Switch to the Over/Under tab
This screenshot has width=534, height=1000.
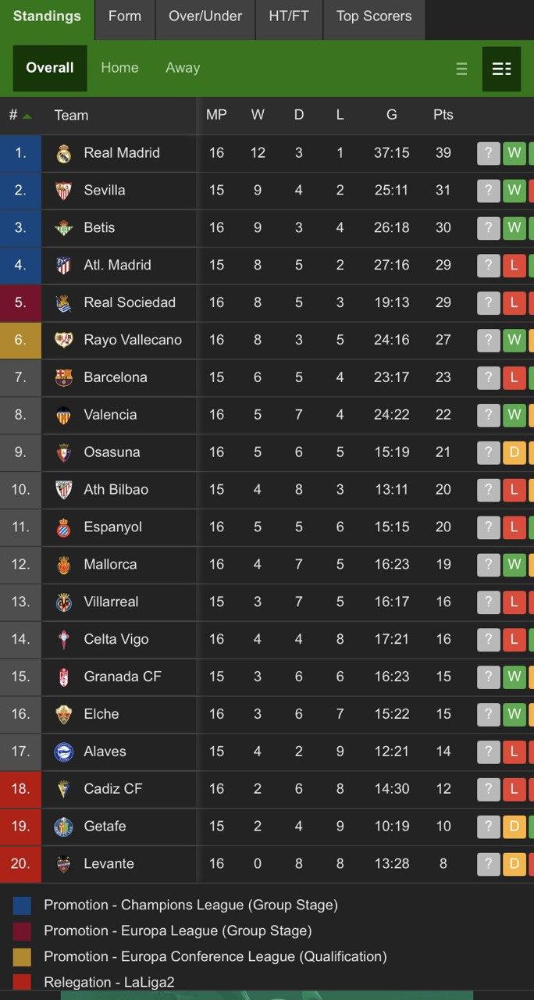tap(205, 16)
